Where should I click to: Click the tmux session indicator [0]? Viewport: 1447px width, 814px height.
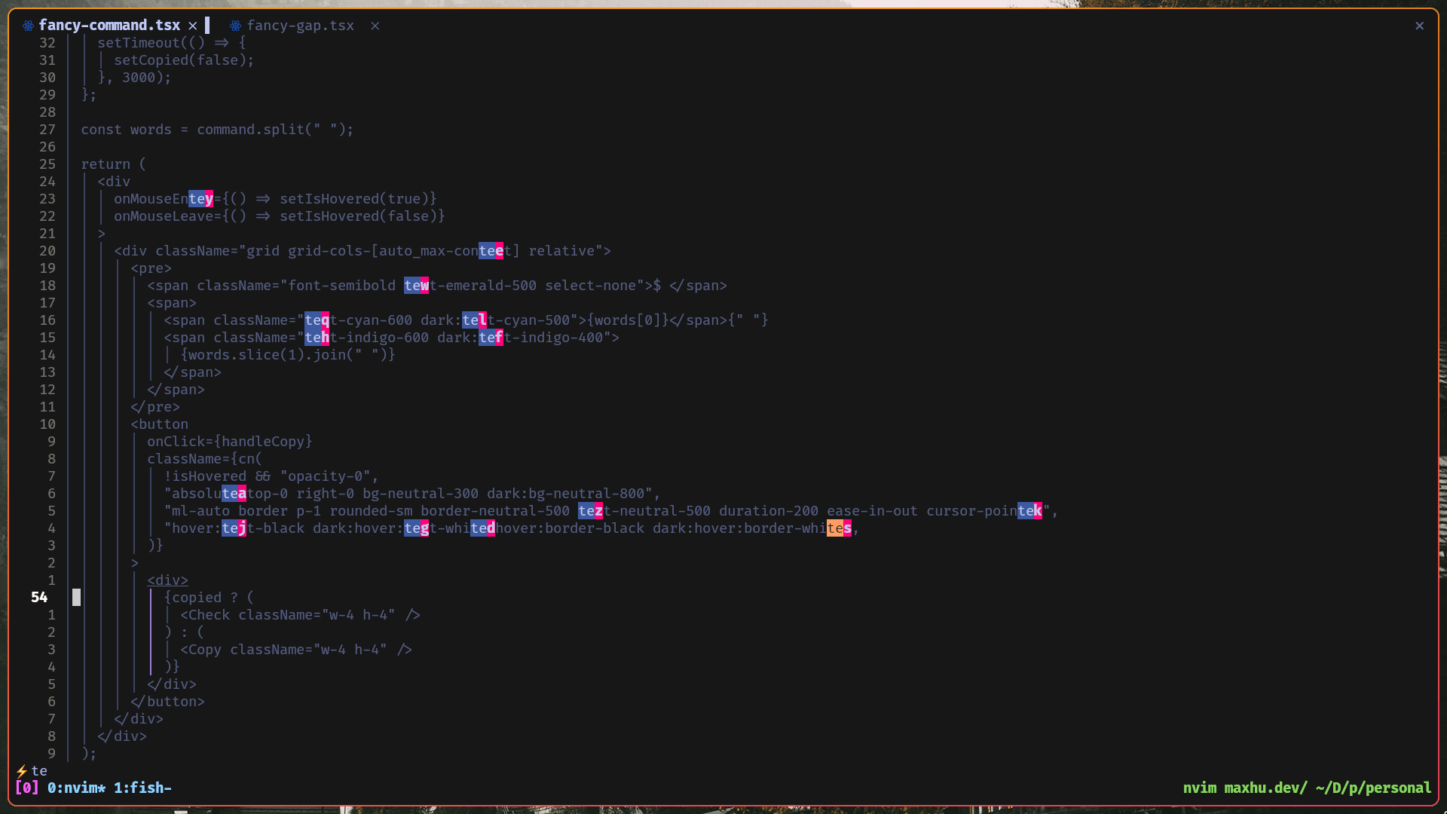pyautogui.click(x=27, y=788)
